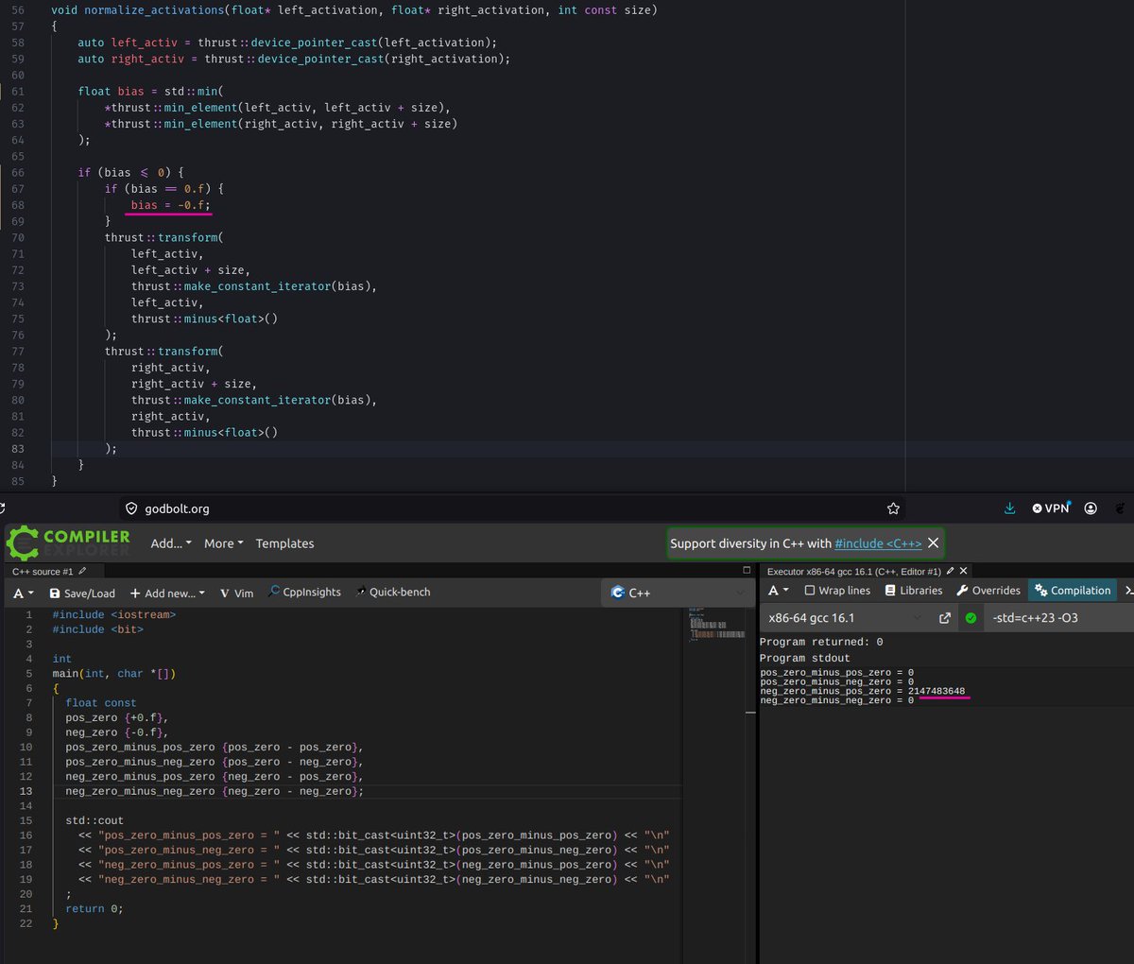Send the code to Quick-bench

[393, 592]
